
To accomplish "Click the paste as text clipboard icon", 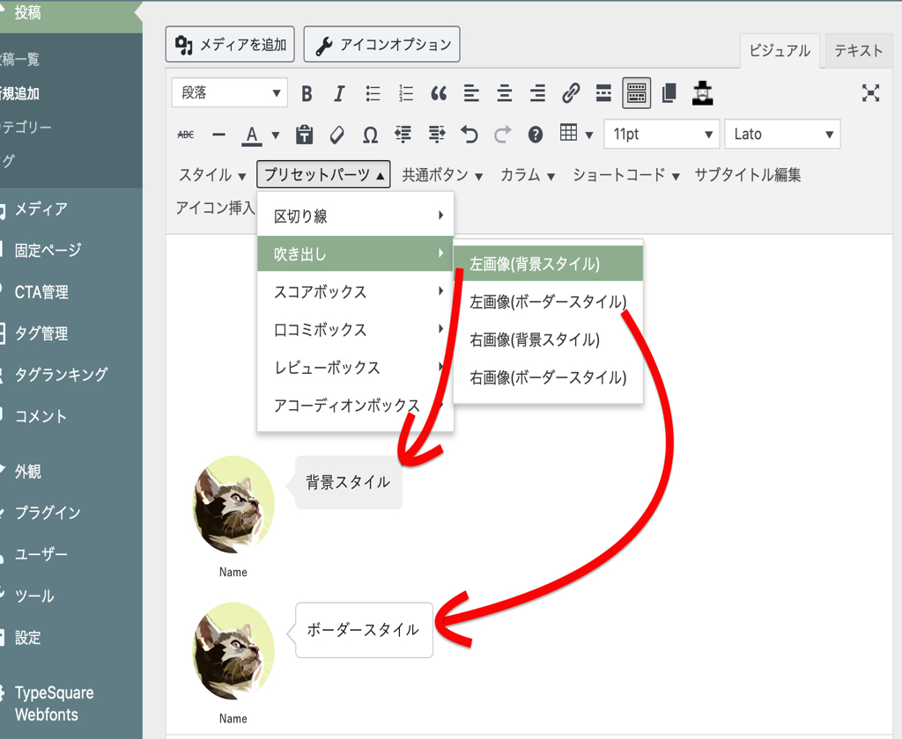I will (305, 135).
